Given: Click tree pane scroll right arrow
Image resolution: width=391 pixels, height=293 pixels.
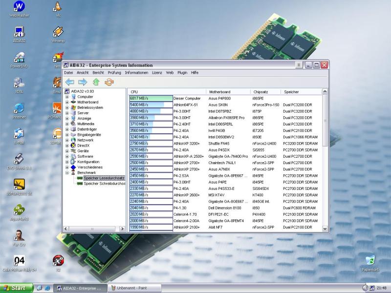Looking at the screenshot, I should click(x=122, y=229).
